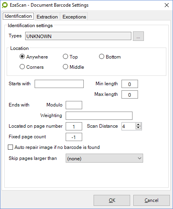Open the Exceptions tab
The image size is (173, 209).
click(x=74, y=16)
